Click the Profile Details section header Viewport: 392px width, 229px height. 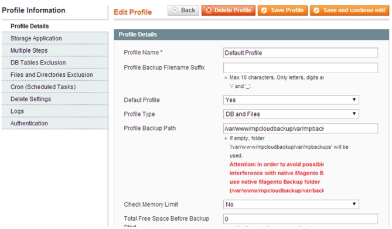(251, 35)
